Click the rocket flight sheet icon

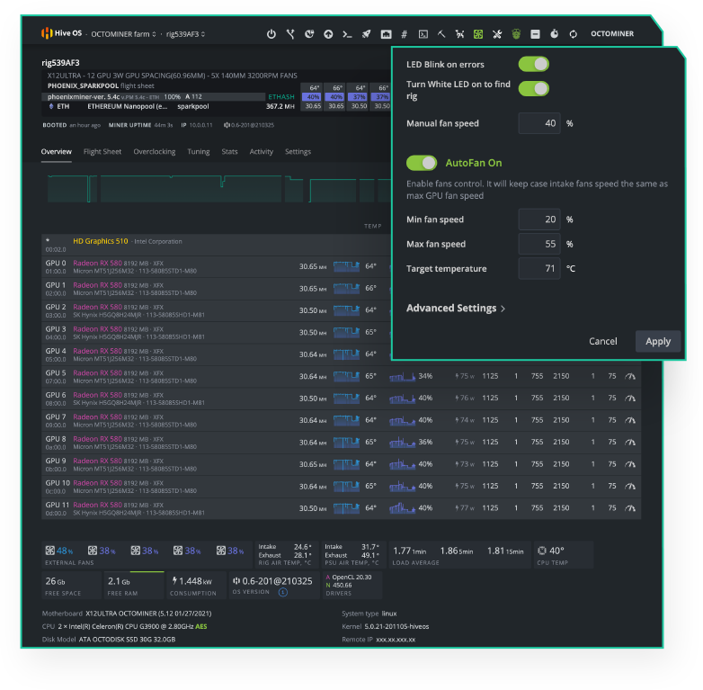click(x=366, y=34)
